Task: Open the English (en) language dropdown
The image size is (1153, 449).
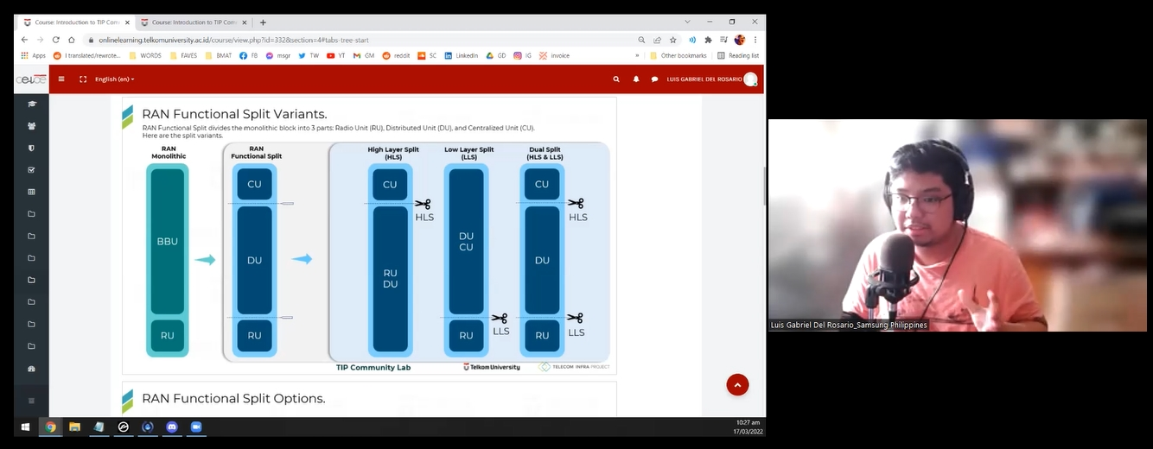Action: tap(115, 79)
